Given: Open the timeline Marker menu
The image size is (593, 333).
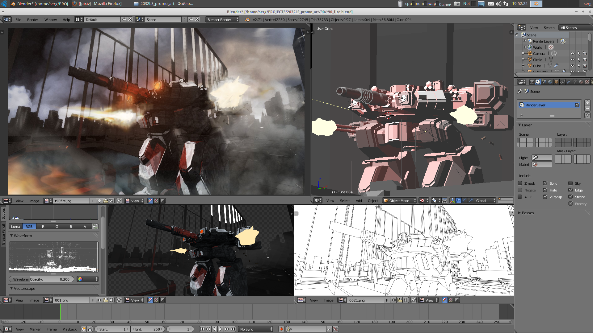Looking at the screenshot, I should click(35, 329).
